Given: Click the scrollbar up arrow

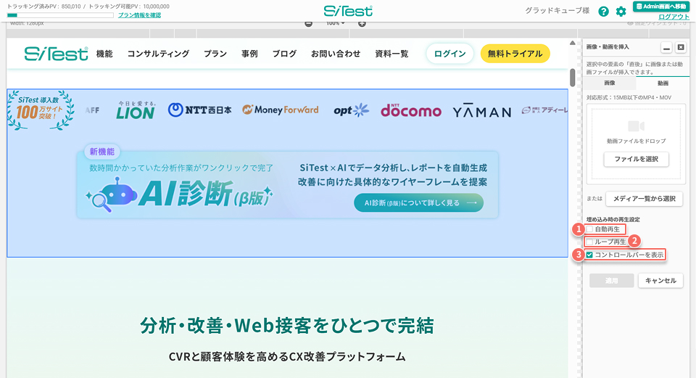Looking at the screenshot, I should [573, 43].
